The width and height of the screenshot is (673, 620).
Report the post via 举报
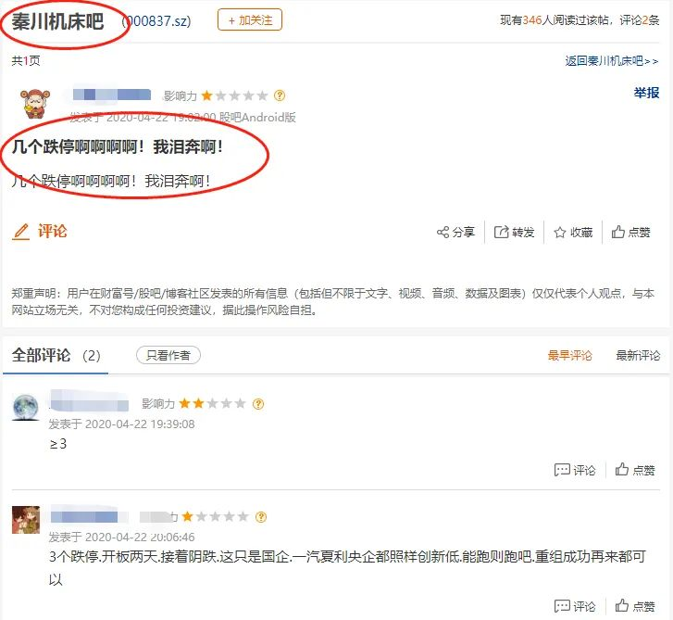coord(646,93)
